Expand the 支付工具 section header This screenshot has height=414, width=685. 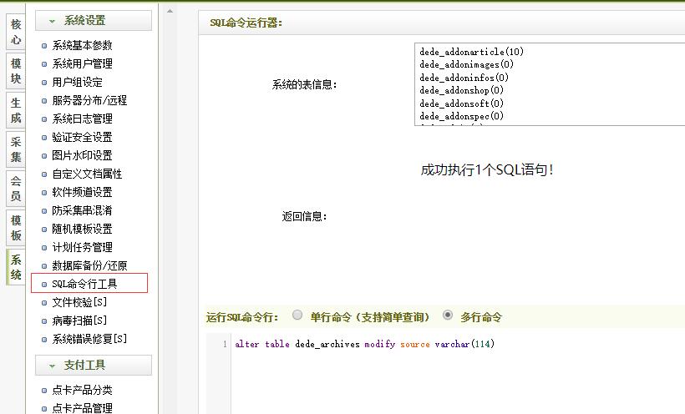click(92, 366)
